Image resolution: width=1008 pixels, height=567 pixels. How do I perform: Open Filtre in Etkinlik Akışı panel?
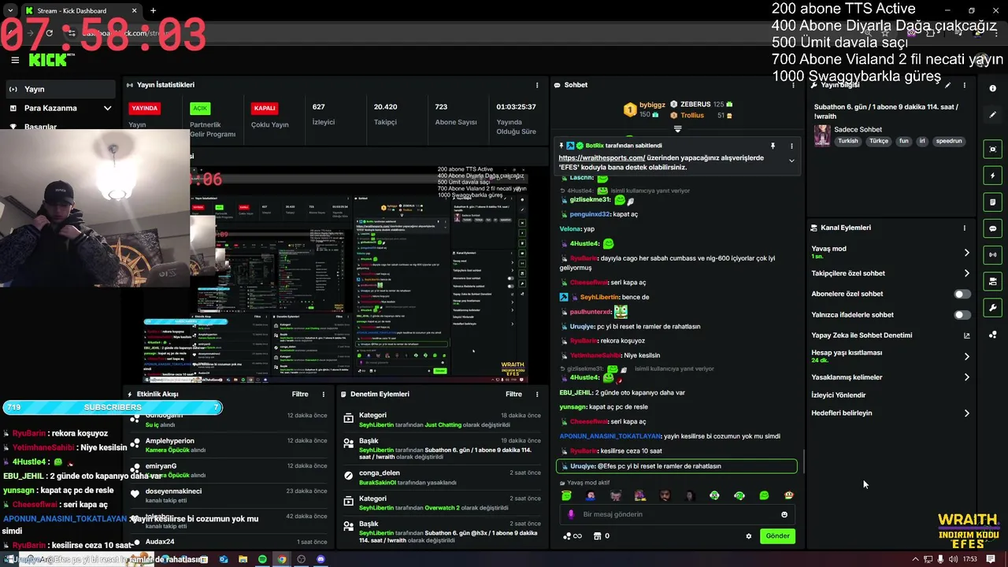point(300,394)
